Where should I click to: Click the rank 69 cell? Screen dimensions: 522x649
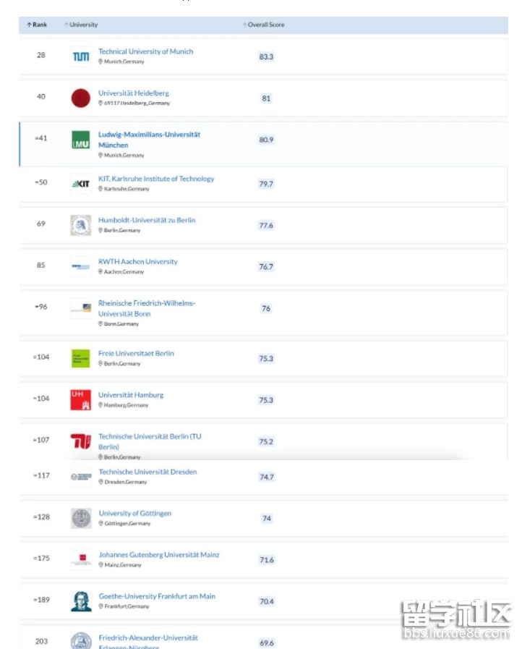[x=41, y=224]
